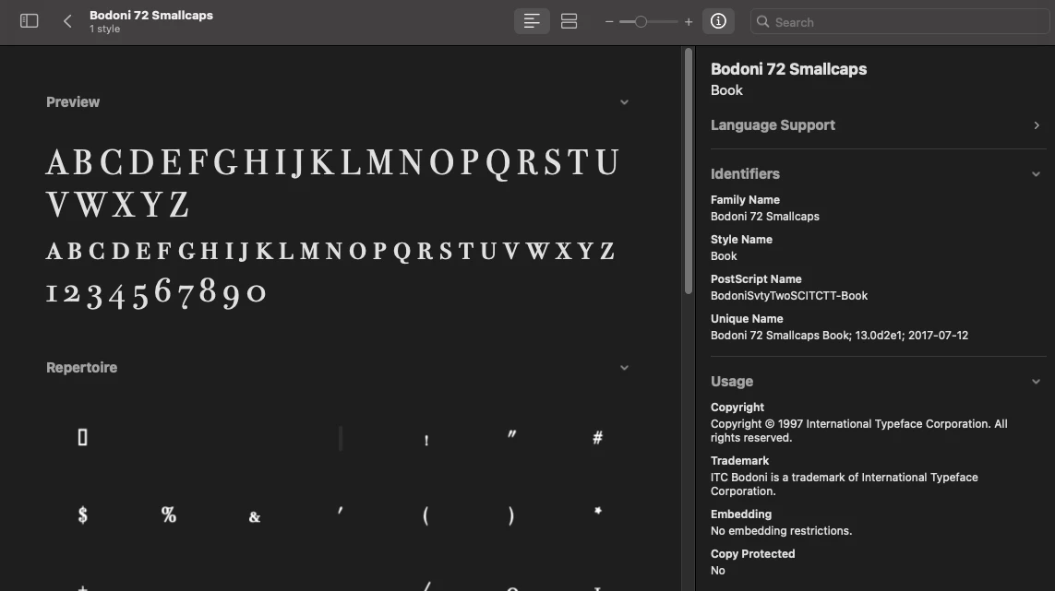This screenshot has width=1055, height=591.
Task: Collapse the Preview section
Action: click(x=624, y=102)
